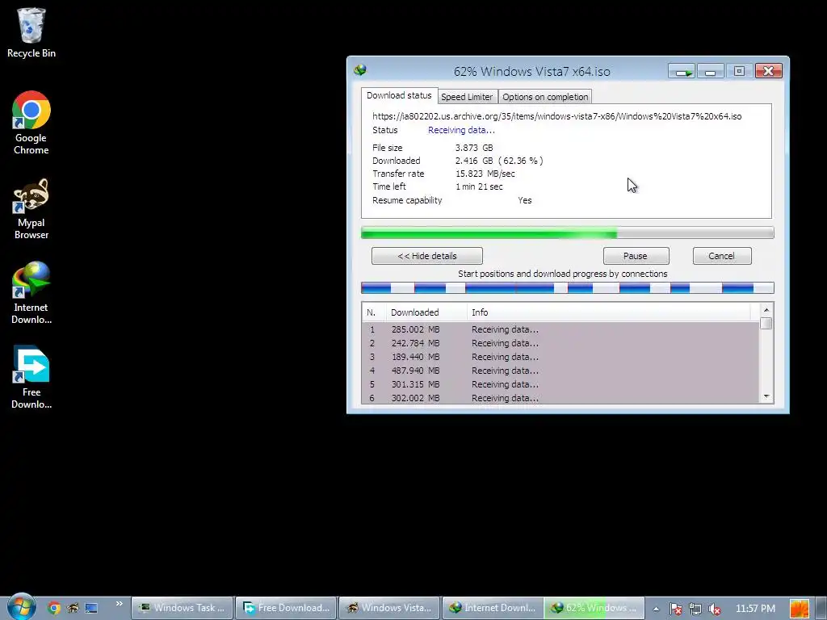This screenshot has width=827, height=620.
Task: Click the IDM icon in the download window title bar
Action: (x=360, y=70)
